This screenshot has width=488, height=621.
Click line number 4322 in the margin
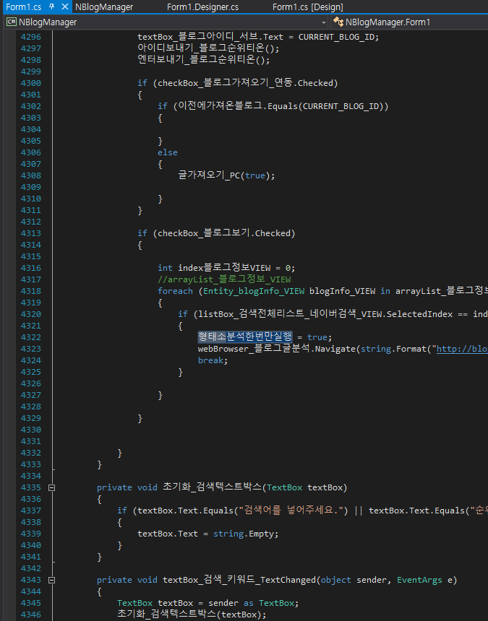[x=31, y=337]
